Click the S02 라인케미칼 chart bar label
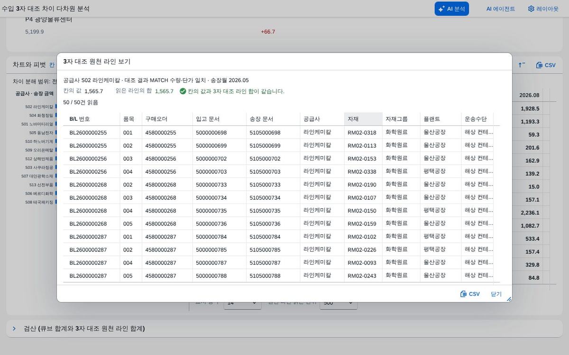The width and height of the screenshot is (569, 355). [x=39, y=107]
